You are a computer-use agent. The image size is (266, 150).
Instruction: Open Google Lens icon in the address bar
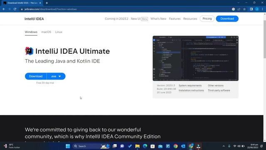pos(234,9)
